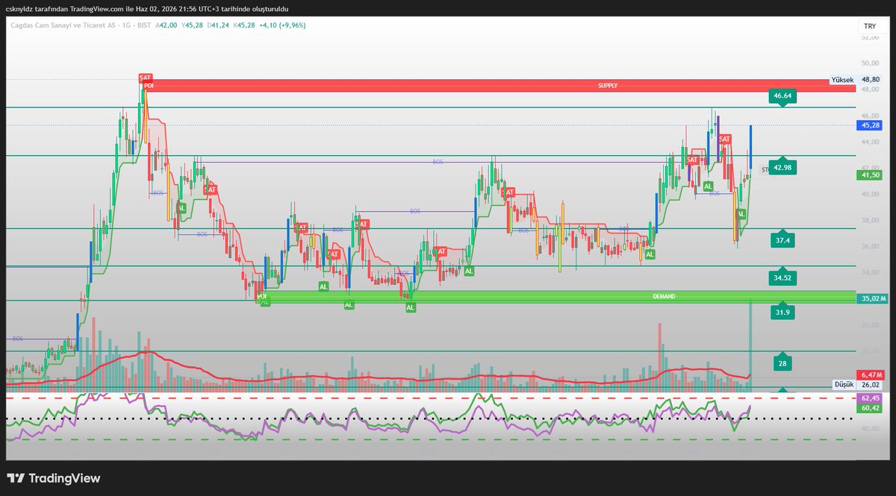Select the 46.64 price level tag
The width and height of the screenshot is (896, 496).
(783, 96)
